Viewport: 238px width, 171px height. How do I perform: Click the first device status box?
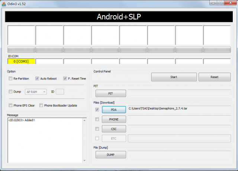[x=21, y=35]
